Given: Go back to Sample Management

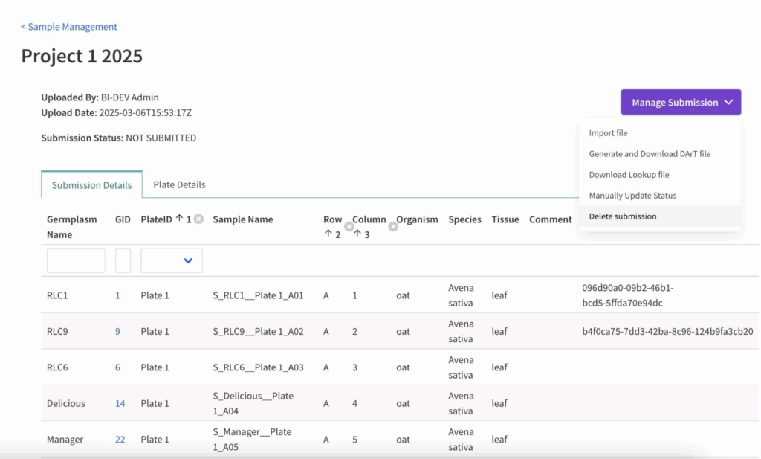Looking at the screenshot, I should [x=69, y=27].
